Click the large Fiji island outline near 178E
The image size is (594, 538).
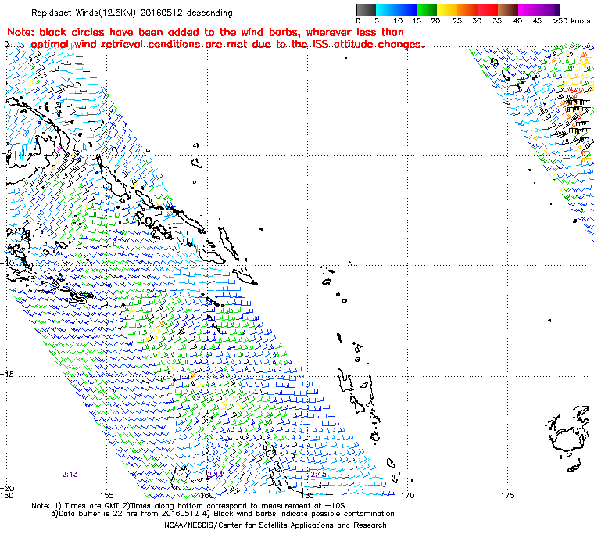[569, 441]
